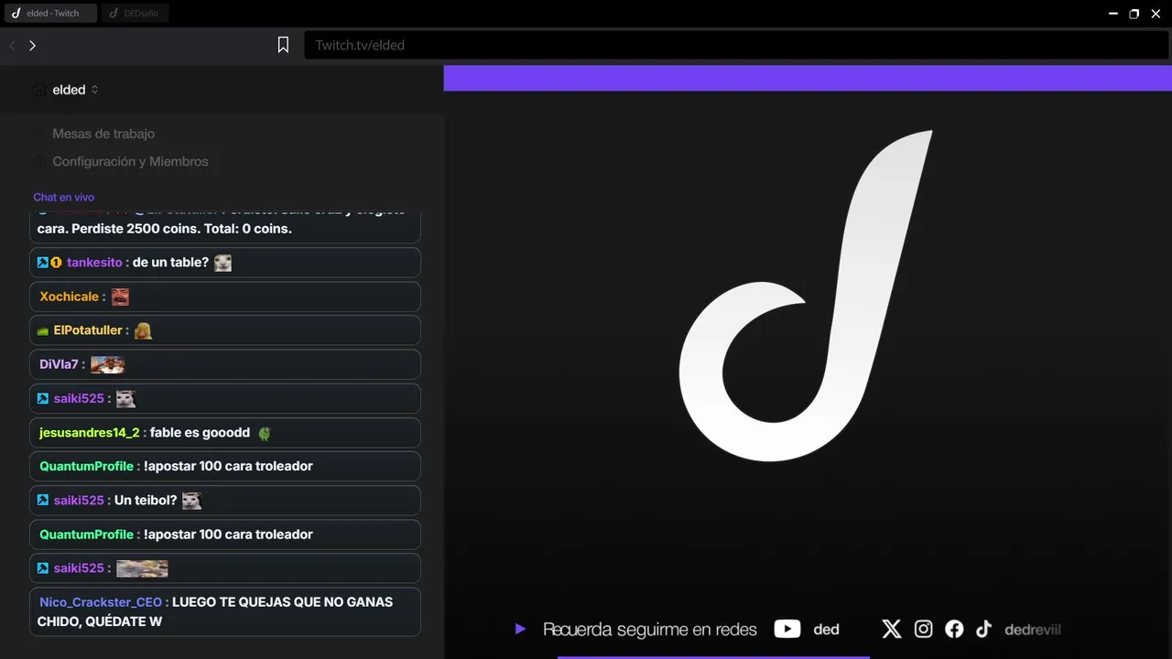Click the message text fable es gooodd
Screen dimensions: 1172x659
coord(200,432)
